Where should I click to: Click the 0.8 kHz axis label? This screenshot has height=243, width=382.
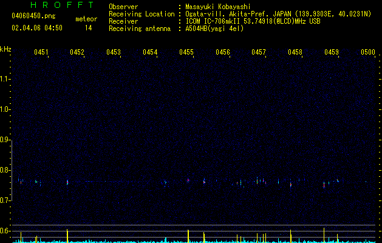click(x=5, y=170)
